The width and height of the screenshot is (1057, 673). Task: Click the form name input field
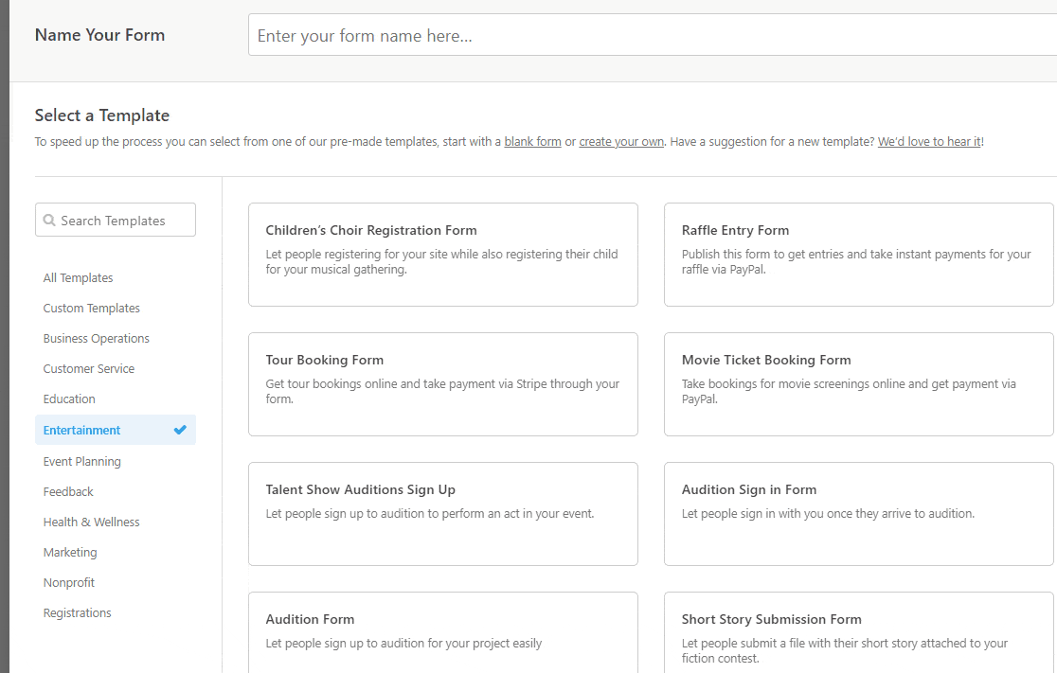tap(653, 35)
